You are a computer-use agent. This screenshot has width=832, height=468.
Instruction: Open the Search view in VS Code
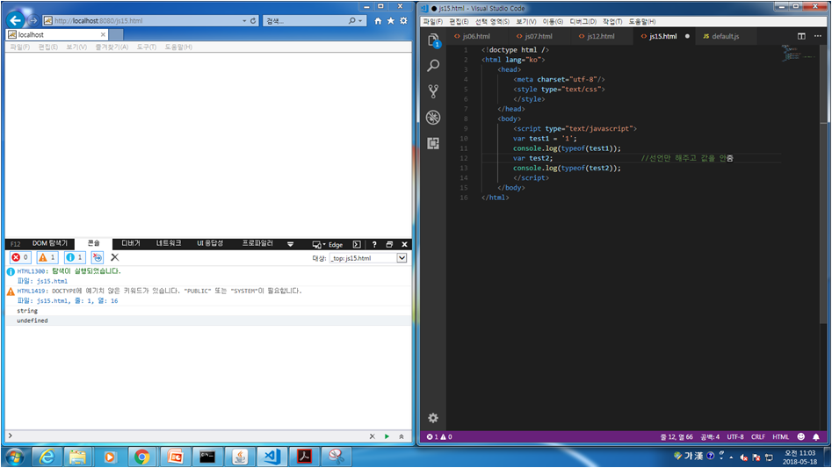(x=433, y=66)
